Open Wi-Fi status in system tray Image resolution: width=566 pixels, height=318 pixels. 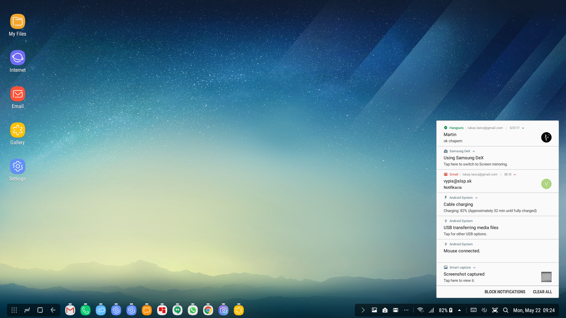(421, 310)
